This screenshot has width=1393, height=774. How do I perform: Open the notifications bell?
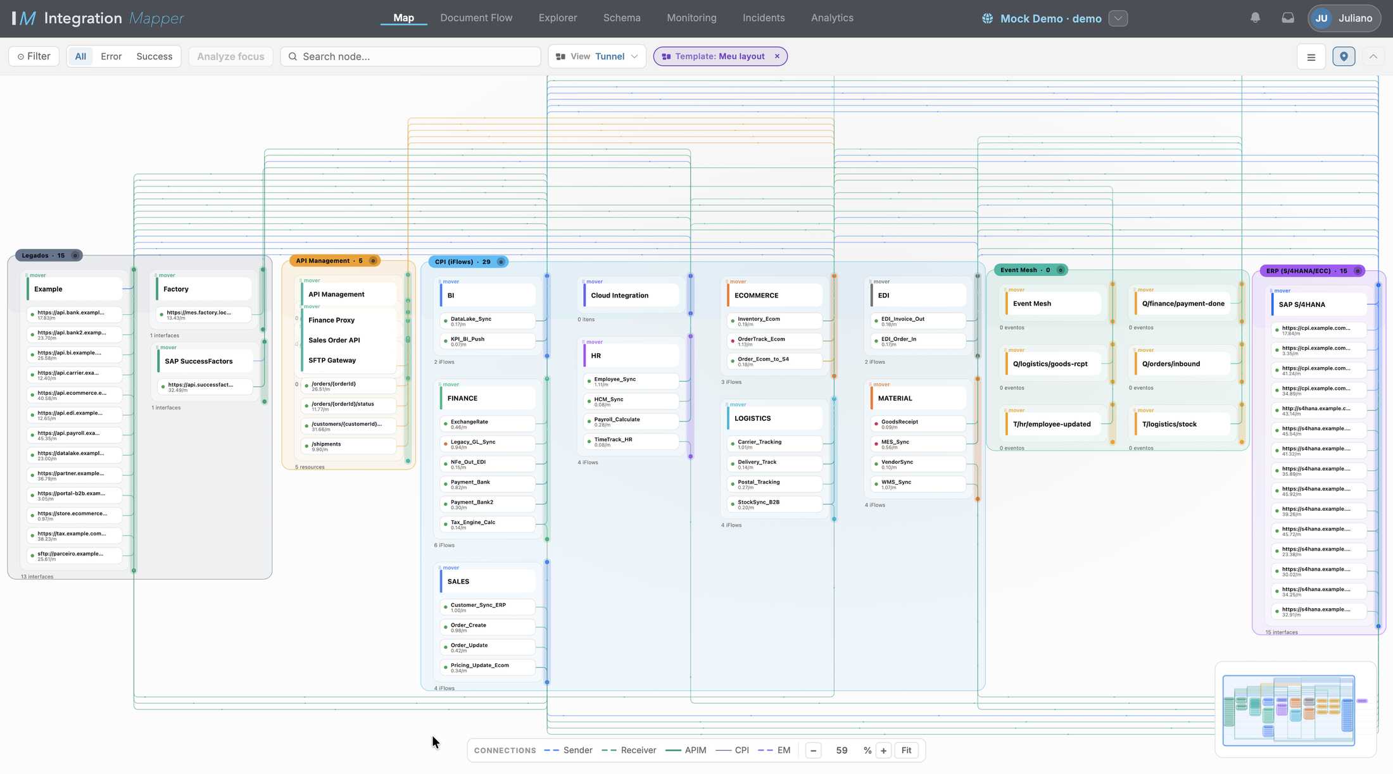[x=1255, y=18]
